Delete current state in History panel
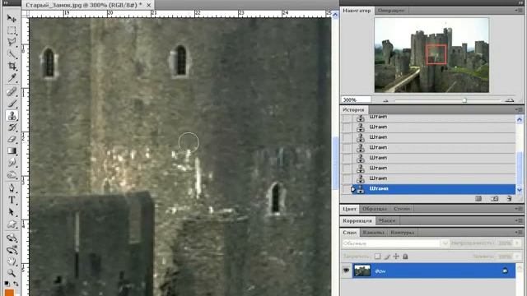Image resolution: width=527 pixels, height=296 pixels. tap(510, 199)
